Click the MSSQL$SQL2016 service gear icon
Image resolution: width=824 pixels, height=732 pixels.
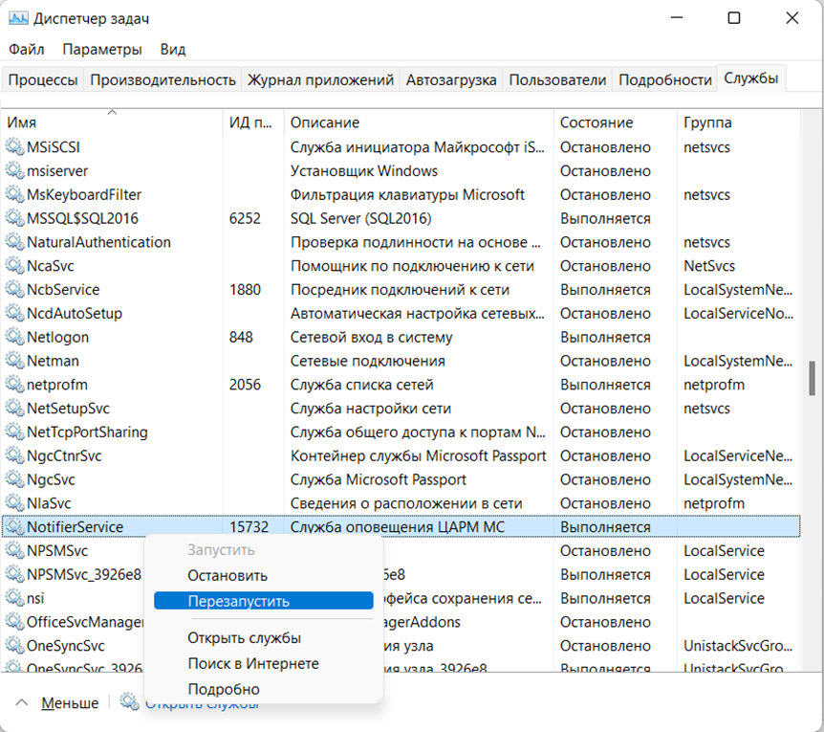point(14,218)
